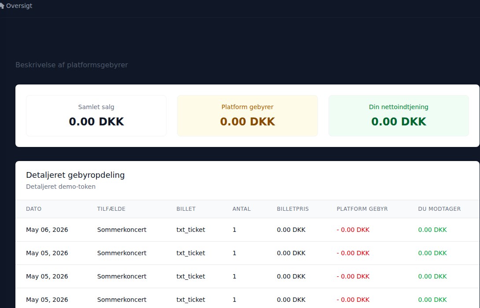Click the DATO column header

33,209
